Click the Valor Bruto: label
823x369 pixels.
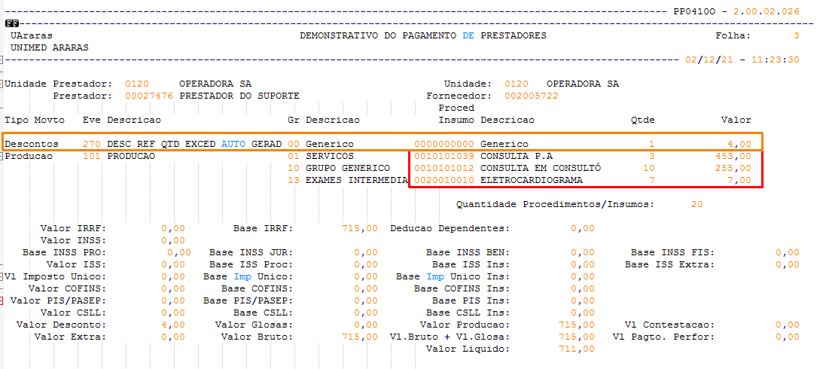[x=258, y=337]
